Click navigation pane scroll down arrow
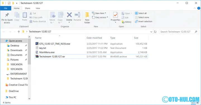 [29, 99]
